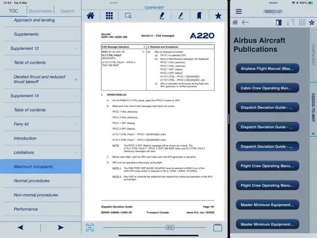317x238 pixels.
Task: Select the pen annotation tool
Action: tap(181, 16)
